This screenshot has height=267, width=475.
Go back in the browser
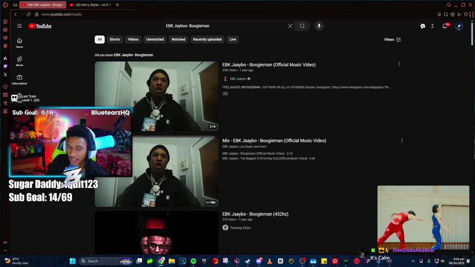click(15, 14)
